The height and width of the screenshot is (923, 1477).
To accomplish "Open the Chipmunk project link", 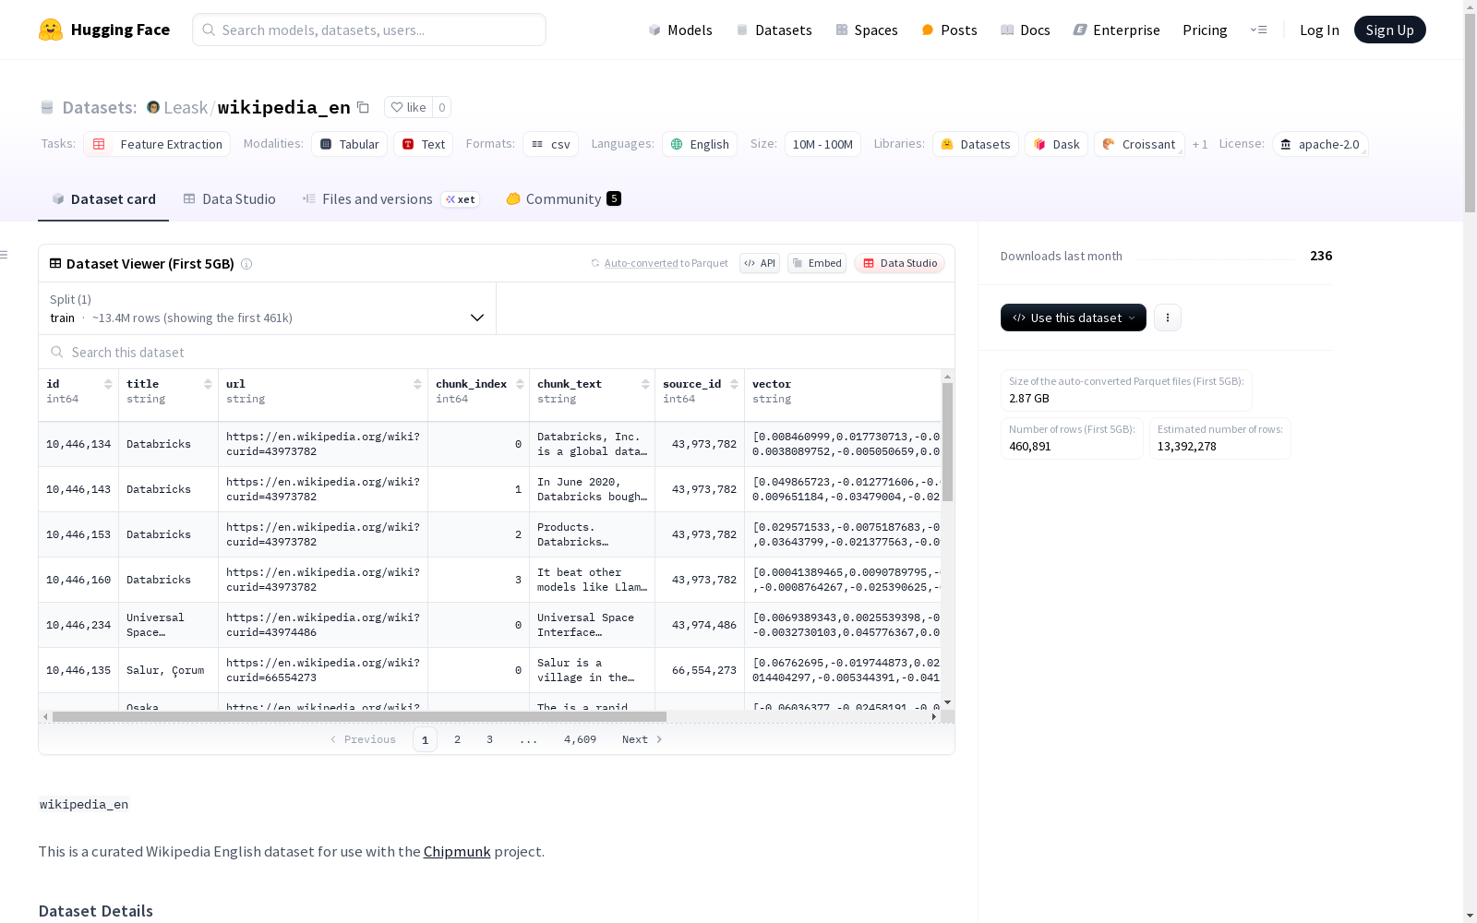I will 457,851.
